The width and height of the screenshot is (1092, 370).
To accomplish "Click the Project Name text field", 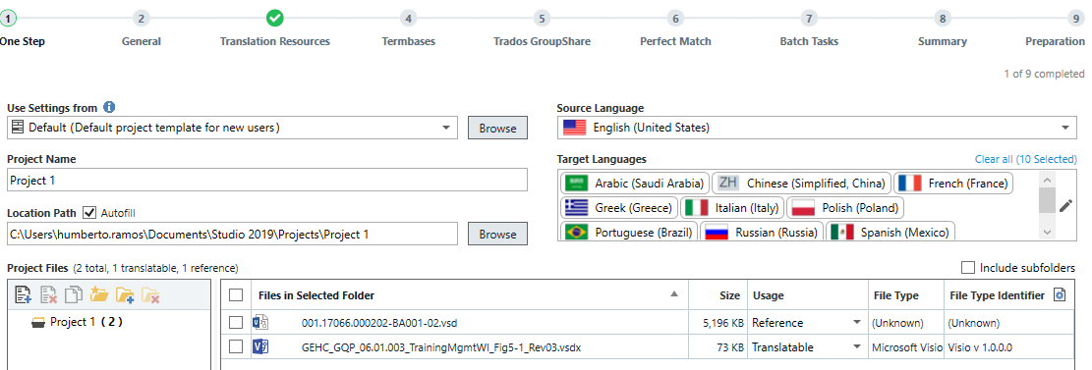I will pyautogui.click(x=267, y=181).
